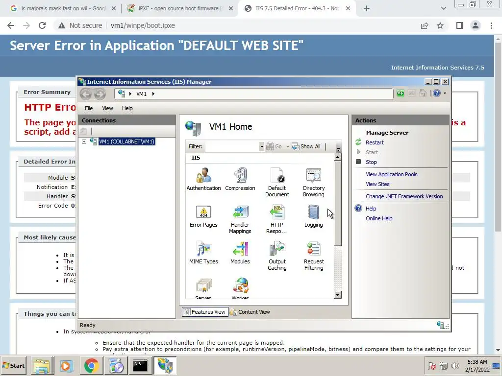Click the Chrome share page icon
Viewport: 502px width, 376px height.
[x=425, y=25]
